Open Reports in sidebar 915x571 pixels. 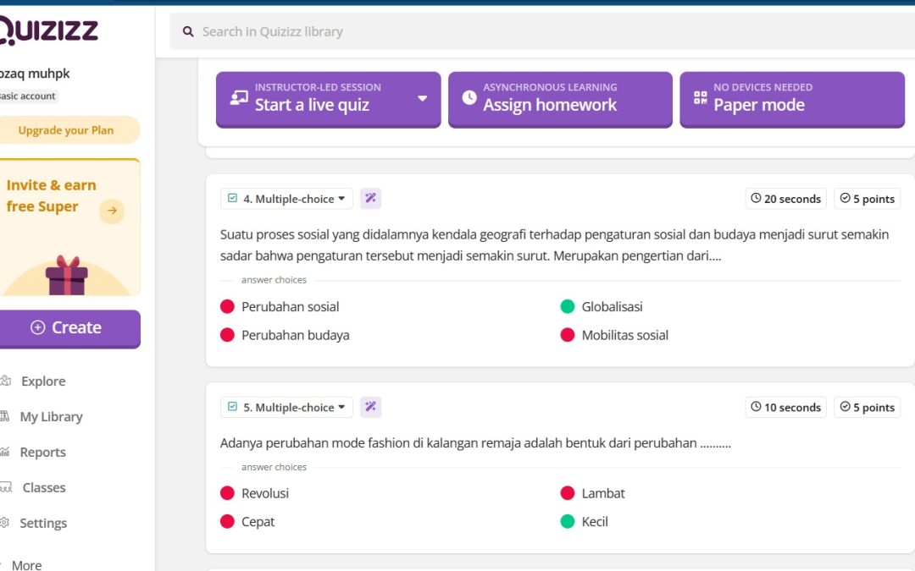pyautogui.click(x=42, y=452)
